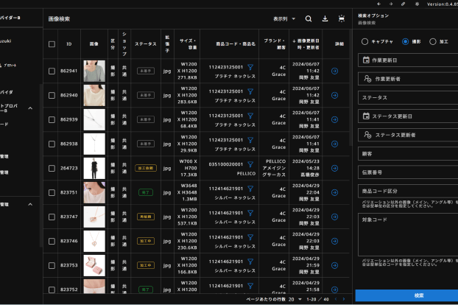This screenshot has width=458, height=305.
Task: Click person icon in 作業更新者 field
Action: coord(367,79)
